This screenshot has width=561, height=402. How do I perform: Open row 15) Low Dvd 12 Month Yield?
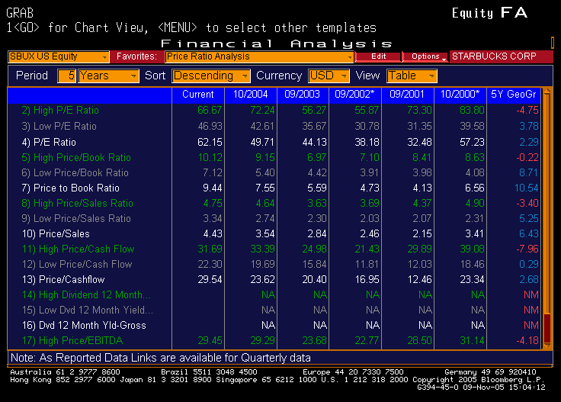pyautogui.click(x=88, y=310)
